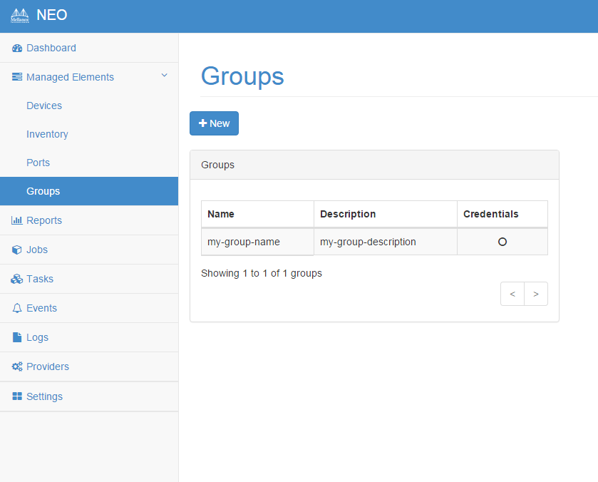Viewport: 598px width, 482px height.
Task: Open the Groups panel header
Action: pos(217,165)
